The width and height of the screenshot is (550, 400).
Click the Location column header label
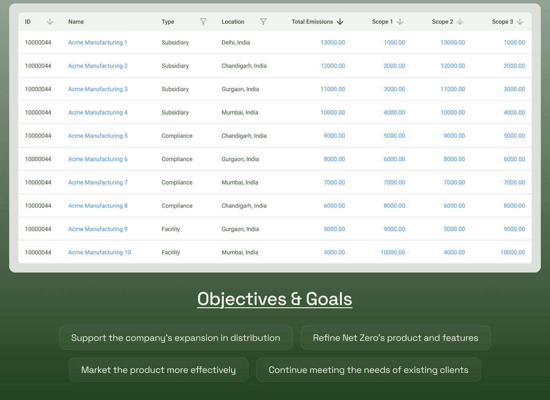[233, 22]
